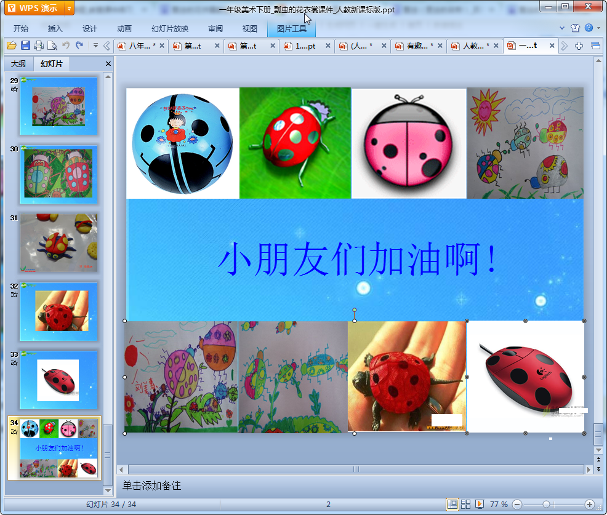Viewport: 607px width, 515px height.
Task: Click the Save disk icon
Action: 26,46
